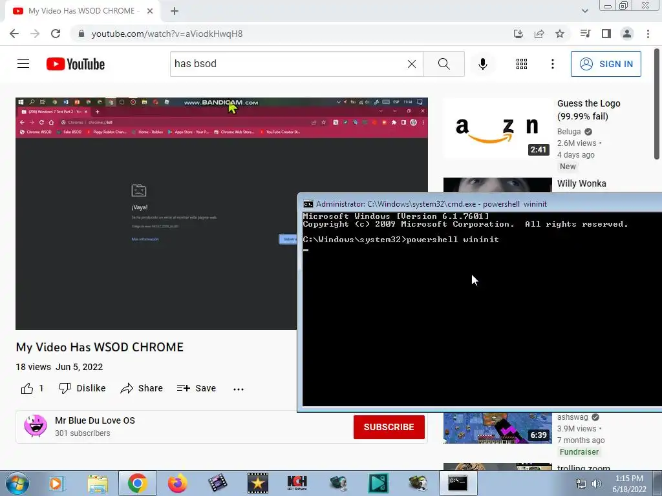Click the cmd.exe Administrator title bar

(481, 203)
